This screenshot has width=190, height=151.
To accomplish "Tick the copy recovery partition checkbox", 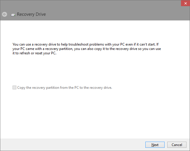I will coord(14,88).
